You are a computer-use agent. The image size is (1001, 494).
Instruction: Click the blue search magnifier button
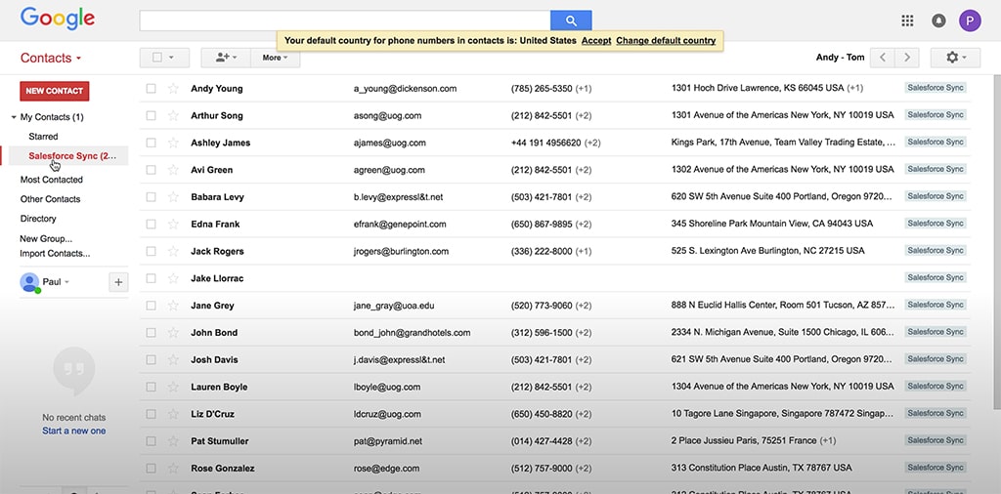coord(571,21)
